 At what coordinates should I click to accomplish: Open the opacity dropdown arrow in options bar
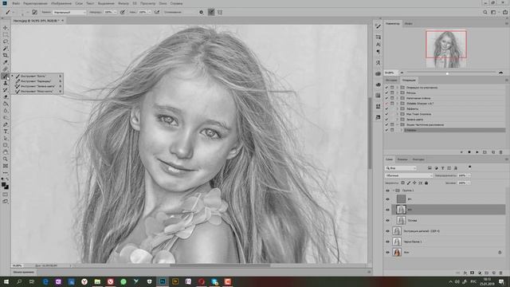pos(115,12)
